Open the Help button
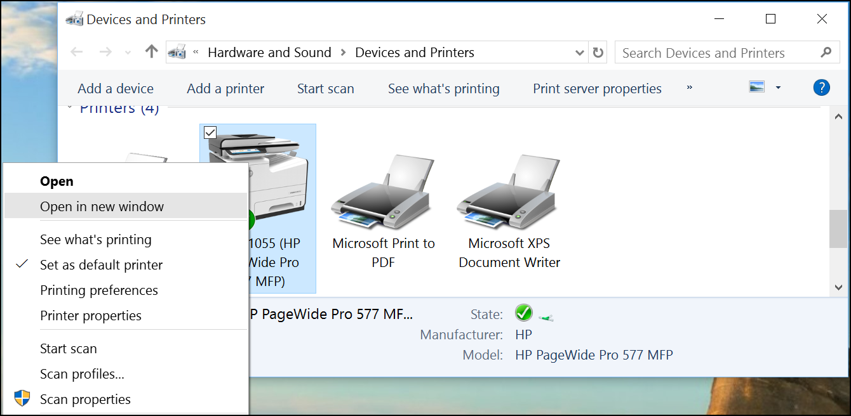 point(821,88)
